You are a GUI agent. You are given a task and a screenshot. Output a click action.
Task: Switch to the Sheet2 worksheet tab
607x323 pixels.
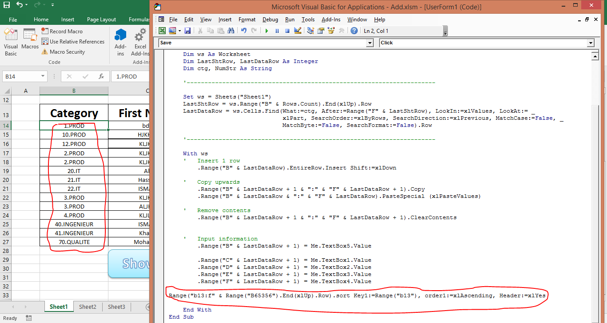pos(88,307)
